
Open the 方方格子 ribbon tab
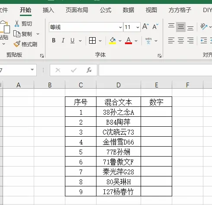coord(180,10)
